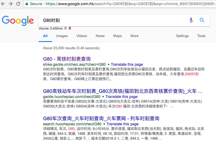
Task: Switch to the Videos tab
Action: 82,36
